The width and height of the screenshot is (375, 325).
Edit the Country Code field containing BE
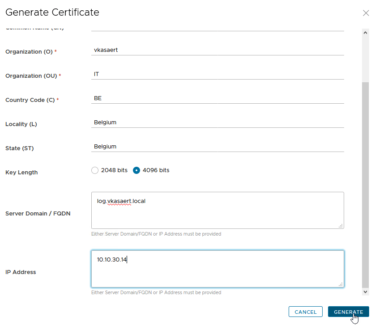tap(217, 98)
